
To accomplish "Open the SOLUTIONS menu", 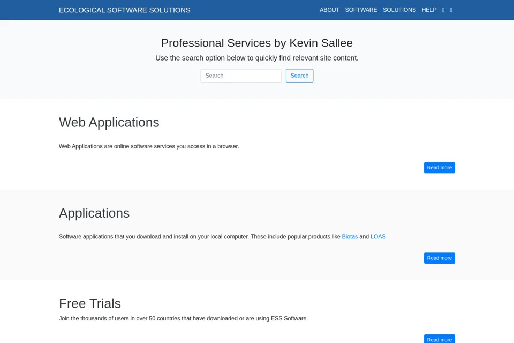I will 399,10.
